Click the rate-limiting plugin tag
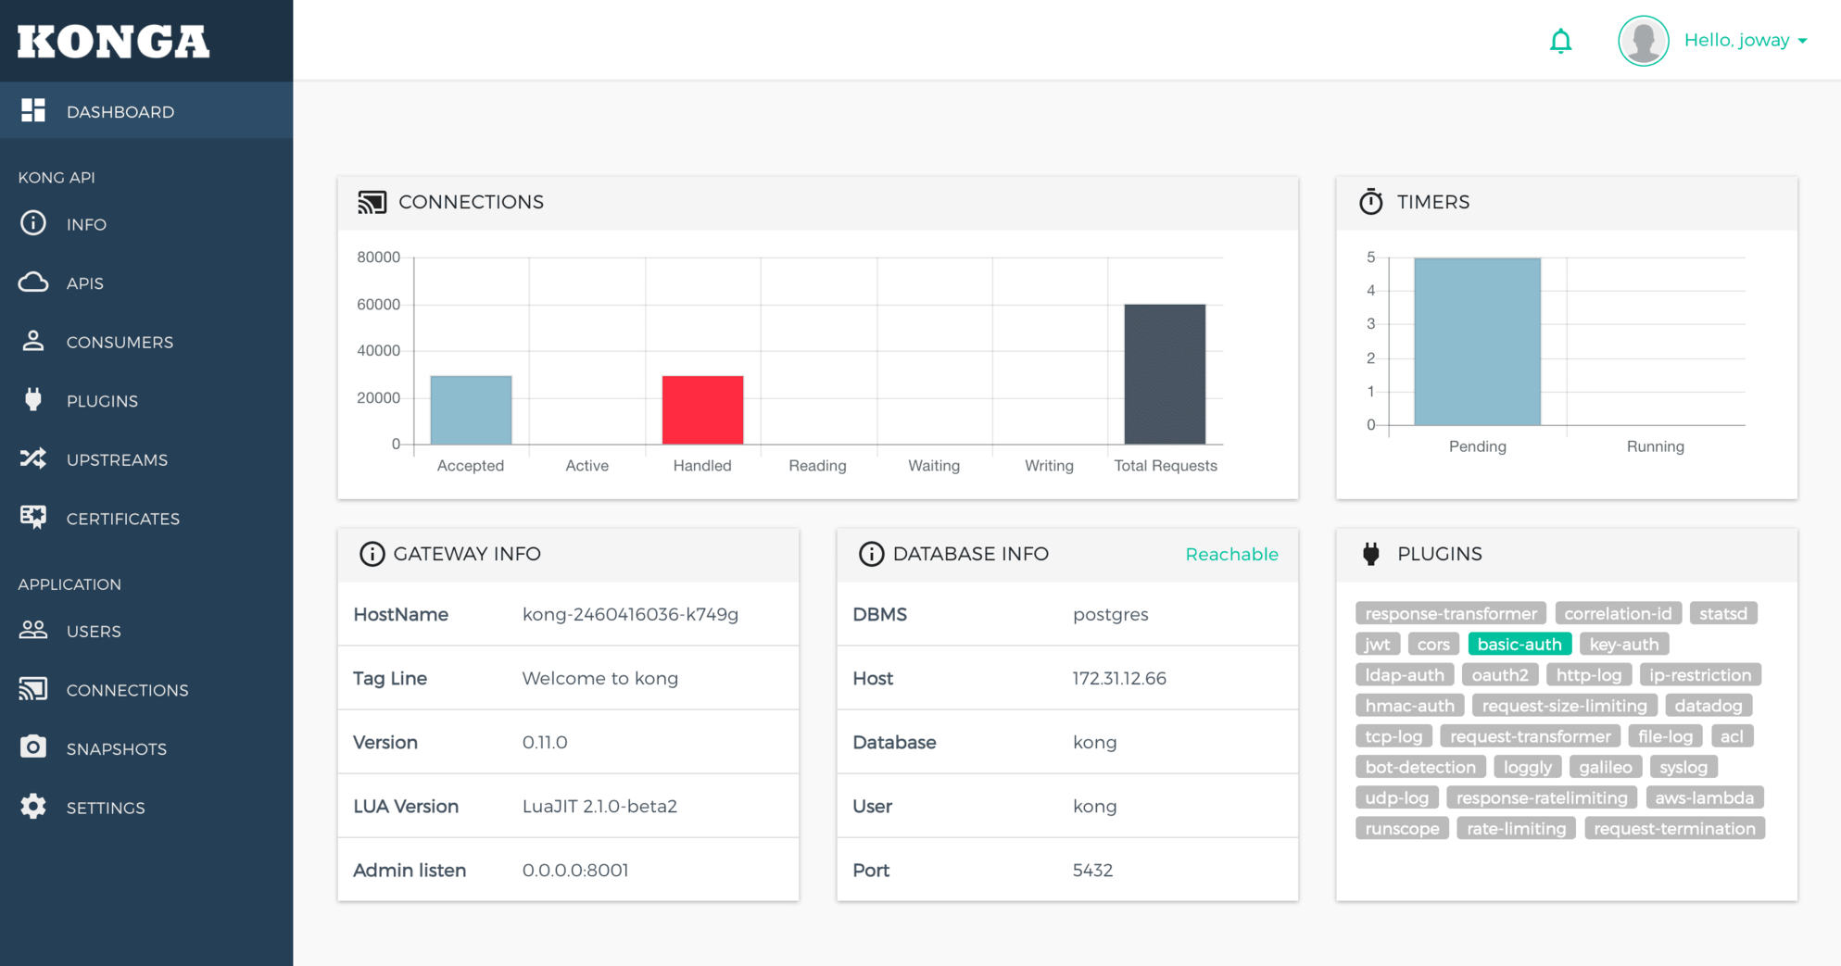Viewport: 1841px width, 966px height. [1517, 828]
